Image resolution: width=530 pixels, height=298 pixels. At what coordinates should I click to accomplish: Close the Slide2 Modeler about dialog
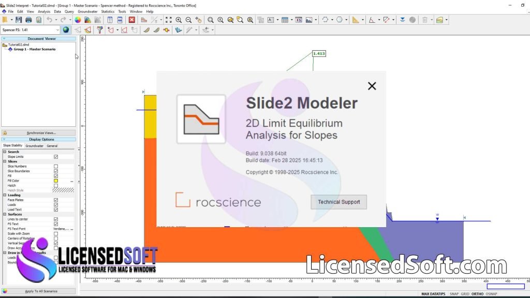372,86
